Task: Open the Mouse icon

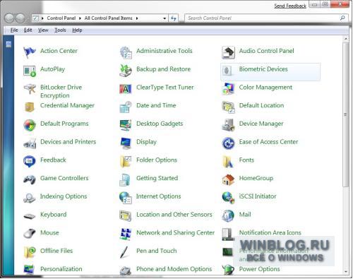Action: [30, 234]
